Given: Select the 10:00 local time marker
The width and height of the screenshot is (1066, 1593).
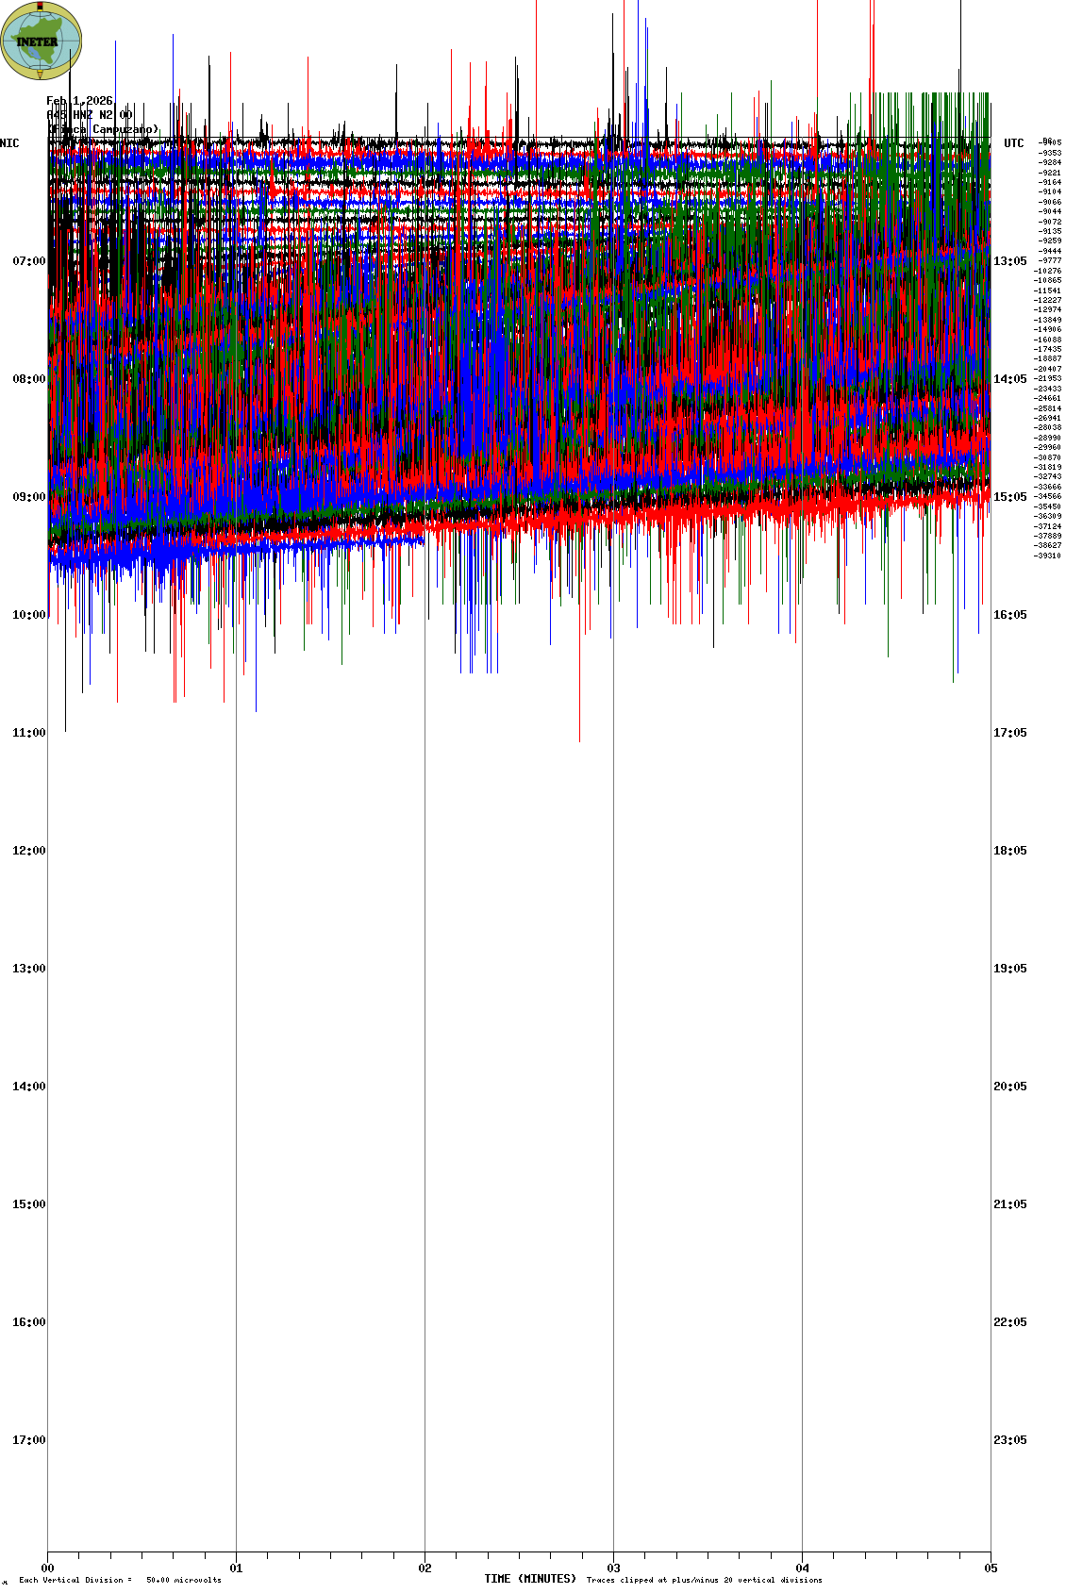Looking at the screenshot, I should [x=29, y=615].
